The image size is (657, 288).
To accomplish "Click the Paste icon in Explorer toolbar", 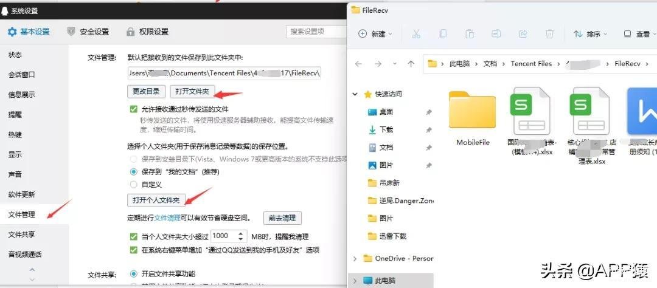I will click(x=470, y=34).
